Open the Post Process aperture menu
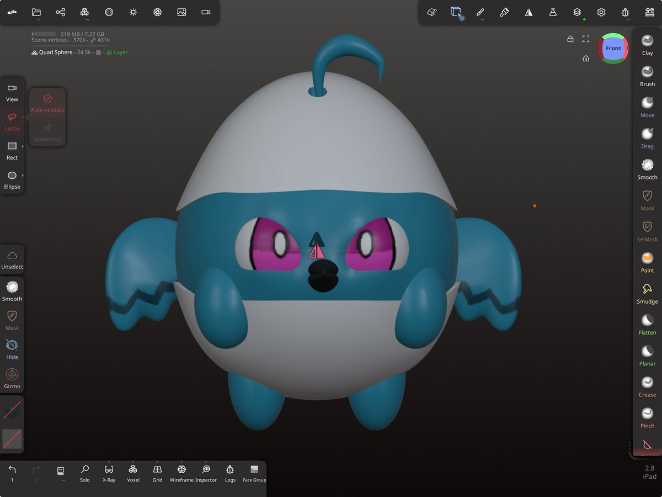The image size is (662, 497). [157, 12]
